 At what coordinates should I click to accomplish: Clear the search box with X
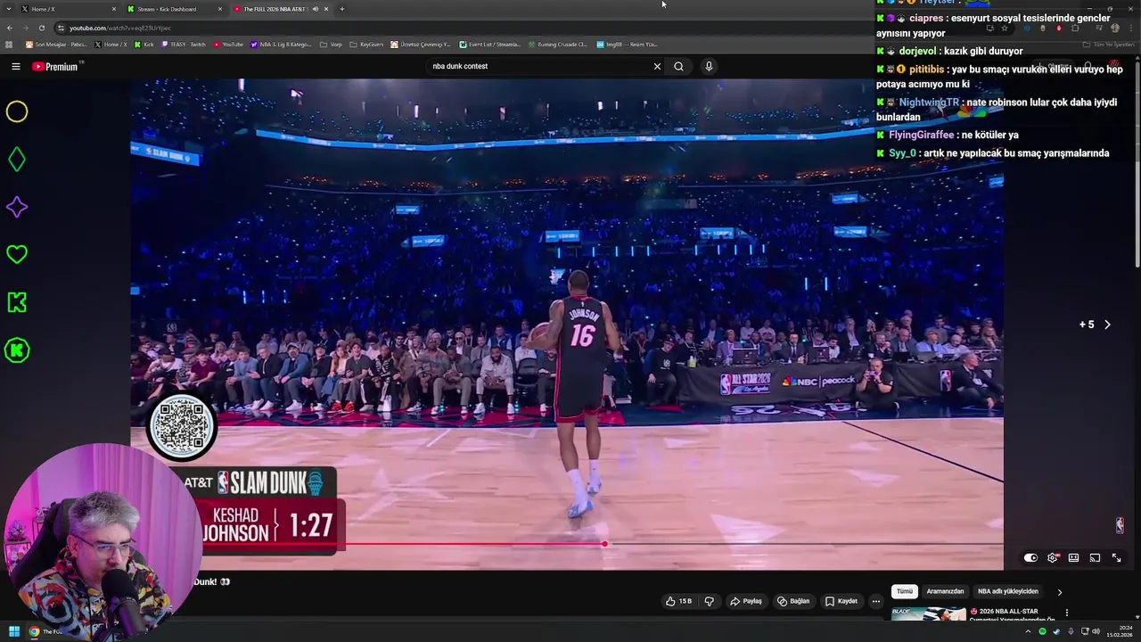pyautogui.click(x=658, y=66)
